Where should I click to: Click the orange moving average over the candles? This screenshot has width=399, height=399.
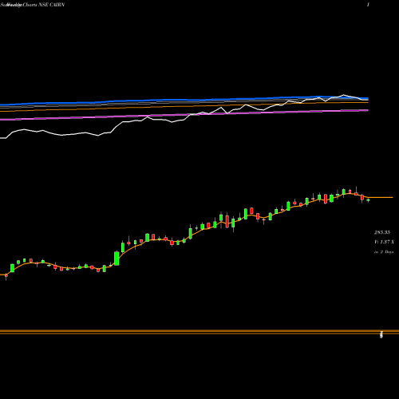tap(197, 233)
